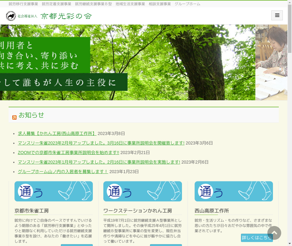Click the 通う banner above ワークステーションかれん工房
Screen dimensions: 292x246
[x=143, y=191]
